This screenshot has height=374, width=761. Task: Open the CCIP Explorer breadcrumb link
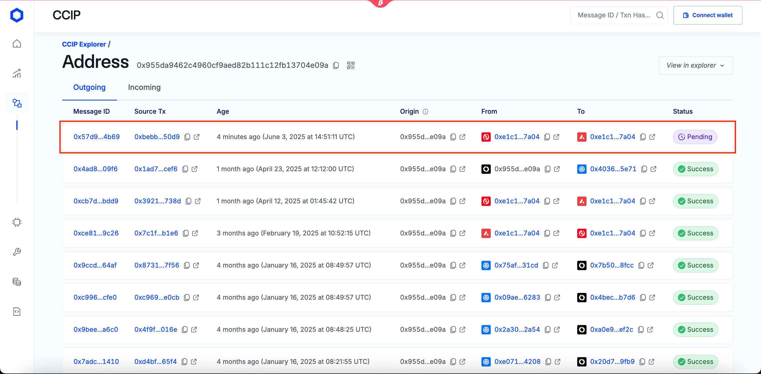(84, 44)
